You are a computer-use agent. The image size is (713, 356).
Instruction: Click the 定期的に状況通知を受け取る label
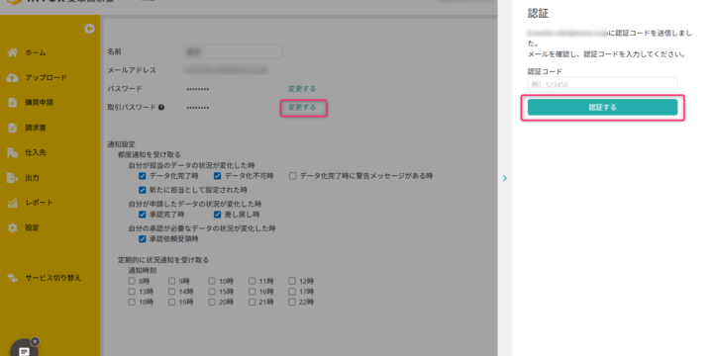[163, 260]
